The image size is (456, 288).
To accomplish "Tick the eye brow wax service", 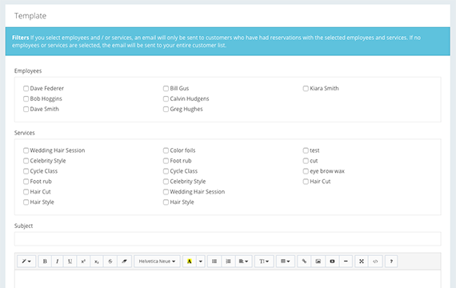I will click(x=306, y=171).
